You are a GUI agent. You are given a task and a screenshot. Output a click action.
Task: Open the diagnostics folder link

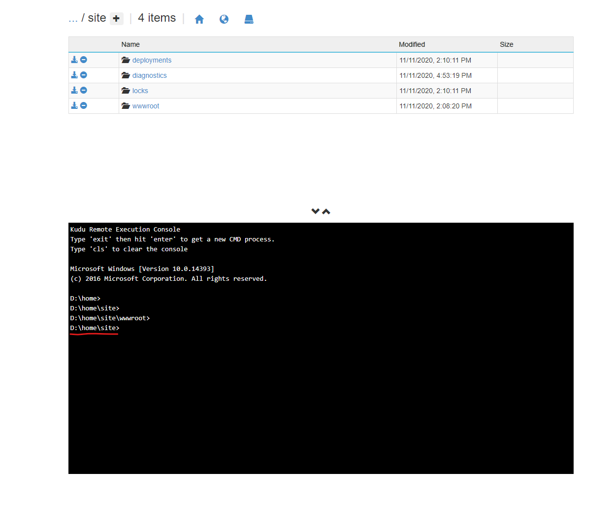tap(149, 75)
